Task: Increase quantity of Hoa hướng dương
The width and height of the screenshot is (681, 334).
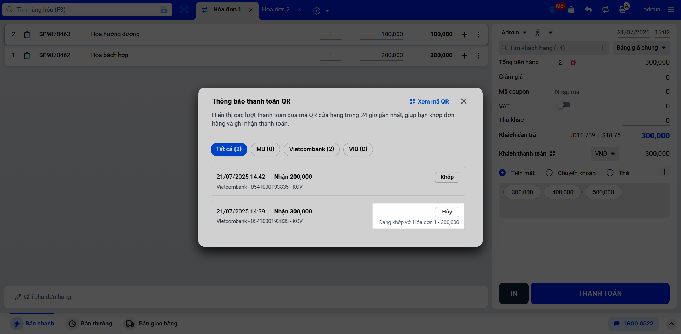Action: pos(464,34)
